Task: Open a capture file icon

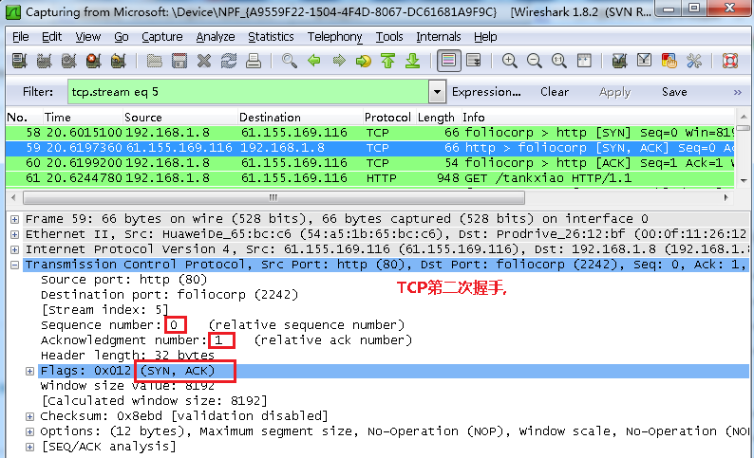Action: click(155, 61)
